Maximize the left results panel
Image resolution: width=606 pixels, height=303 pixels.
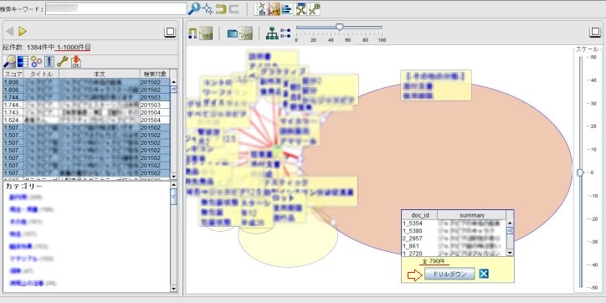[x=170, y=32]
